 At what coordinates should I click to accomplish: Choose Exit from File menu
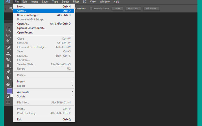click(44, 119)
